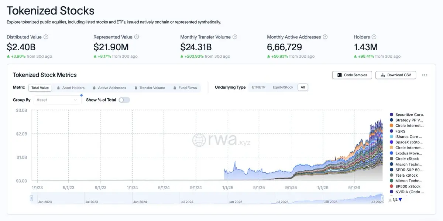The image size is (443, 221).
Task: Click the Tokenized Stock Metrics heading
Action: point(45,75)
